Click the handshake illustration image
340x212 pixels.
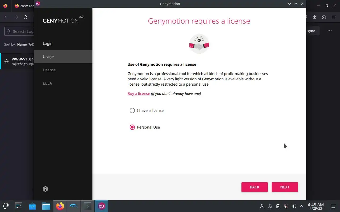click(199, 44)
